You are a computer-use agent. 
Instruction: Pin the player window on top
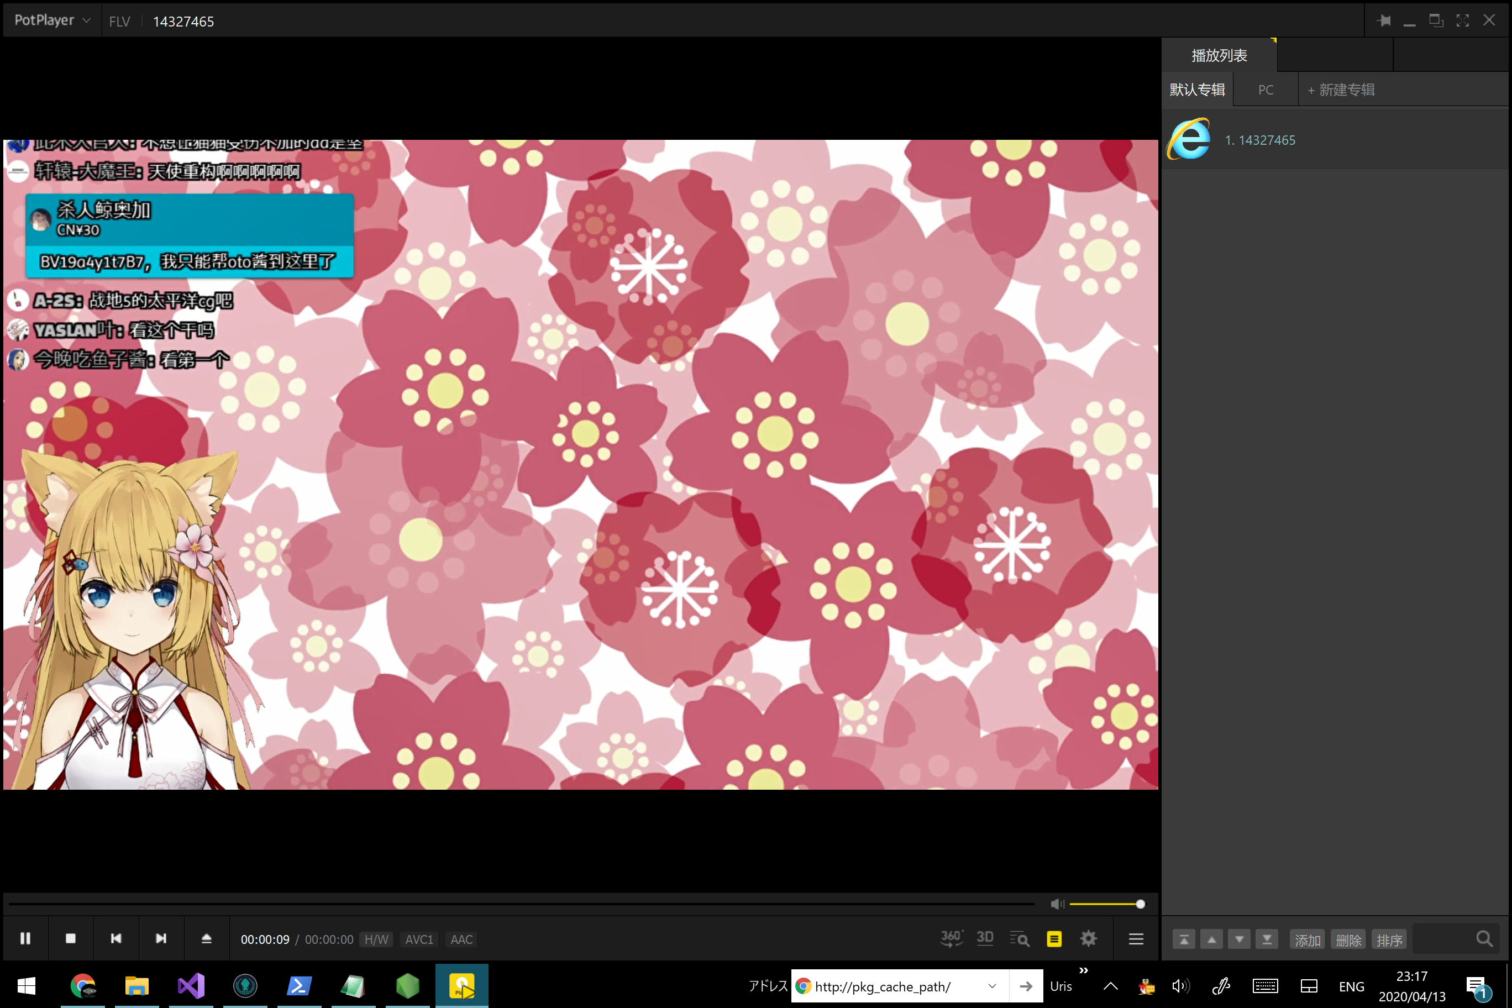pyautogui.click(x=1383, y=20)
